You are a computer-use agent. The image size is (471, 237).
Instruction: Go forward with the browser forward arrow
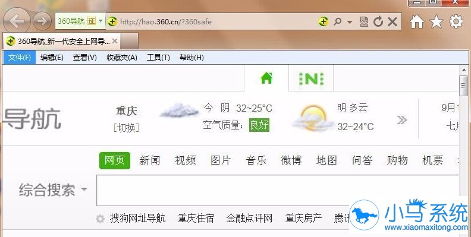pyautogui.click(x=42, y=21)
